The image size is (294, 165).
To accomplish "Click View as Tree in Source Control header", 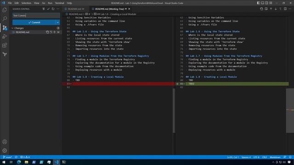I will click(44, 9).
